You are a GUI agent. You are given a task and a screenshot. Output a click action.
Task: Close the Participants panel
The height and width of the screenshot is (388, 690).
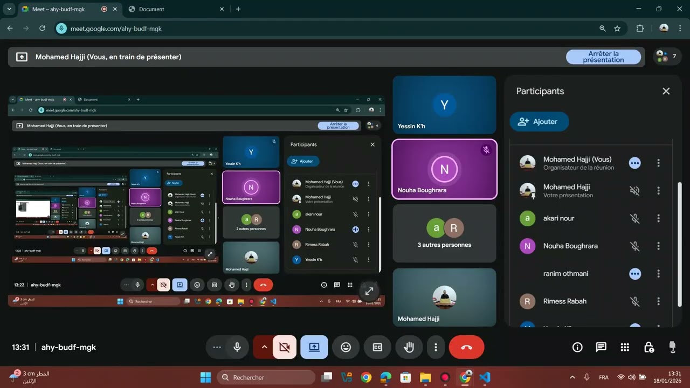click(666, 91)
